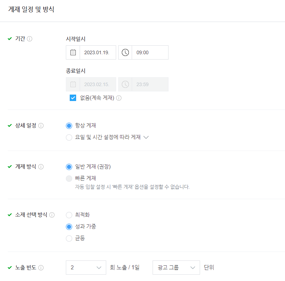Click info icon next to 상세 일정
Image resolution: width=285 pixels, height=281 pixels.
(x=41, y=125)
